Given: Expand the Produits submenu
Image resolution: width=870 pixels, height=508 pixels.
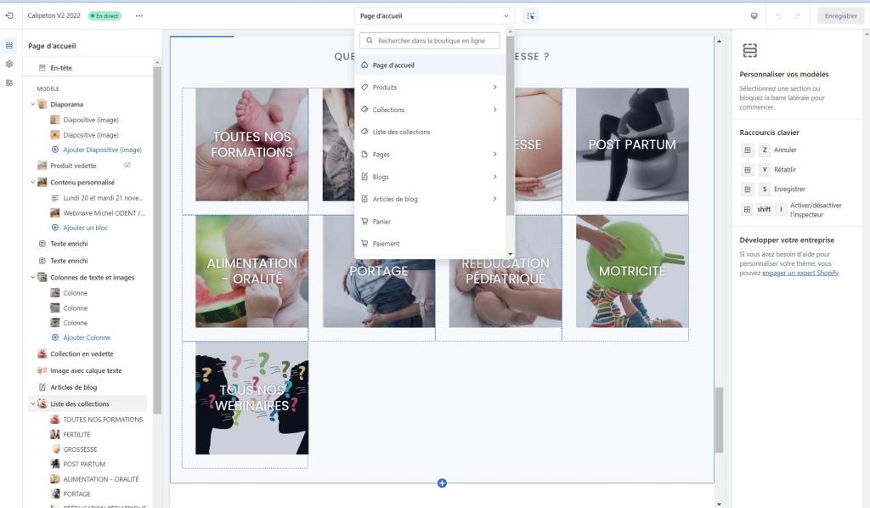Looking at the screenshot, I should 494,87.
